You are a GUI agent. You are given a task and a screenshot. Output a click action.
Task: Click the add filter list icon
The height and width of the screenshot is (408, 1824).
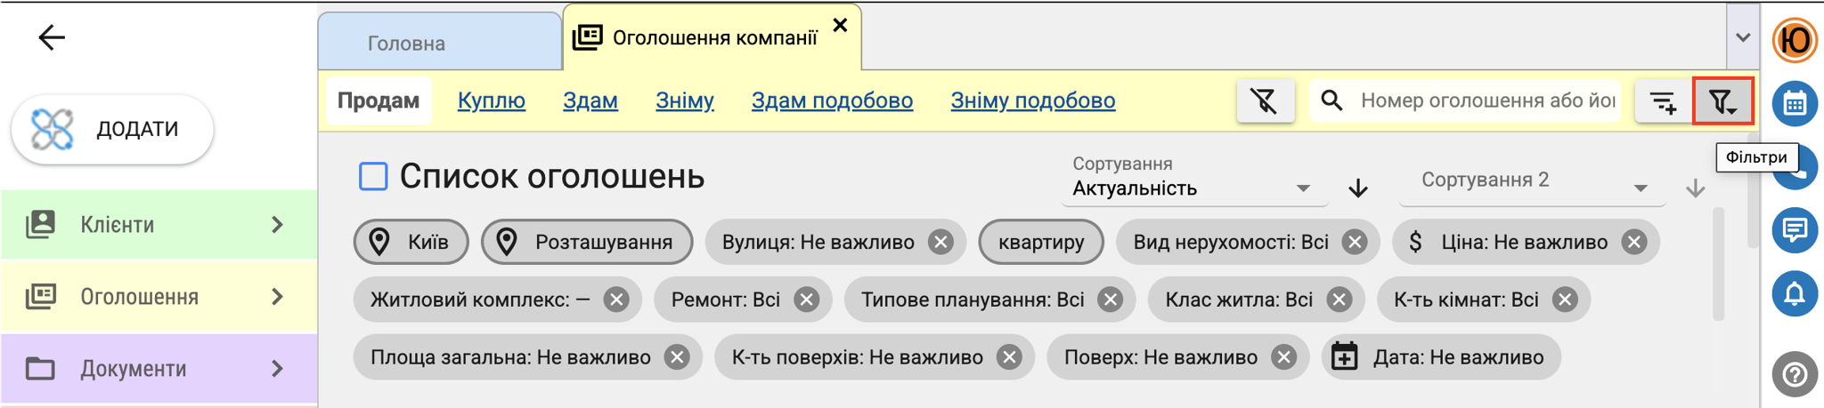click(1664, 100)
